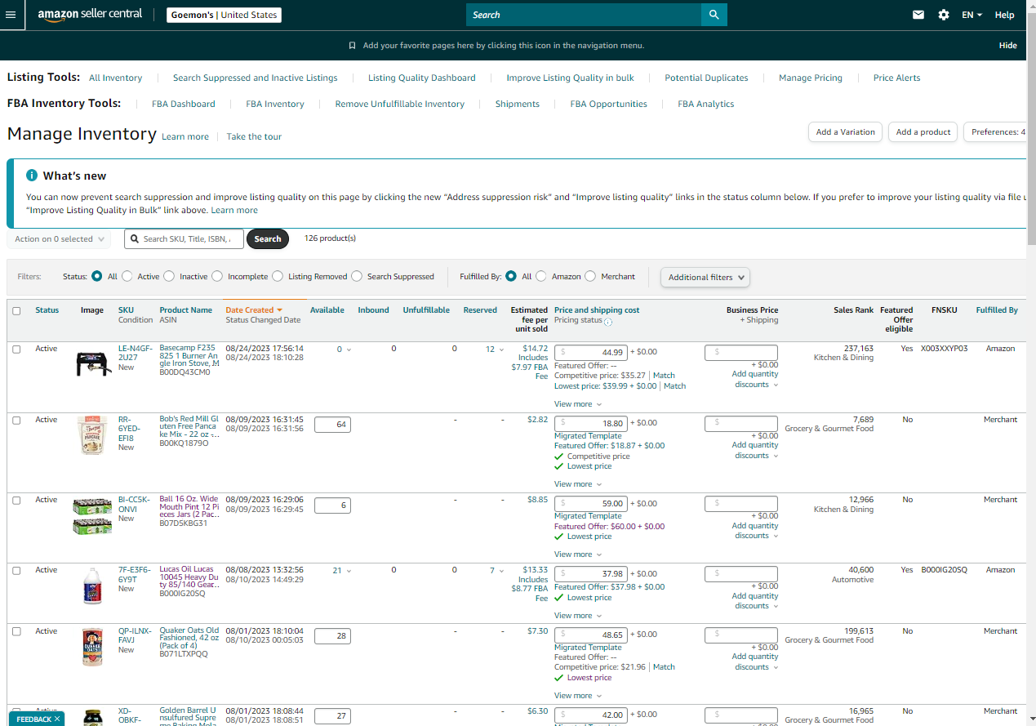Open Listing Quality Dashboard
The image size is (1036, 726).
pos(421,78)
